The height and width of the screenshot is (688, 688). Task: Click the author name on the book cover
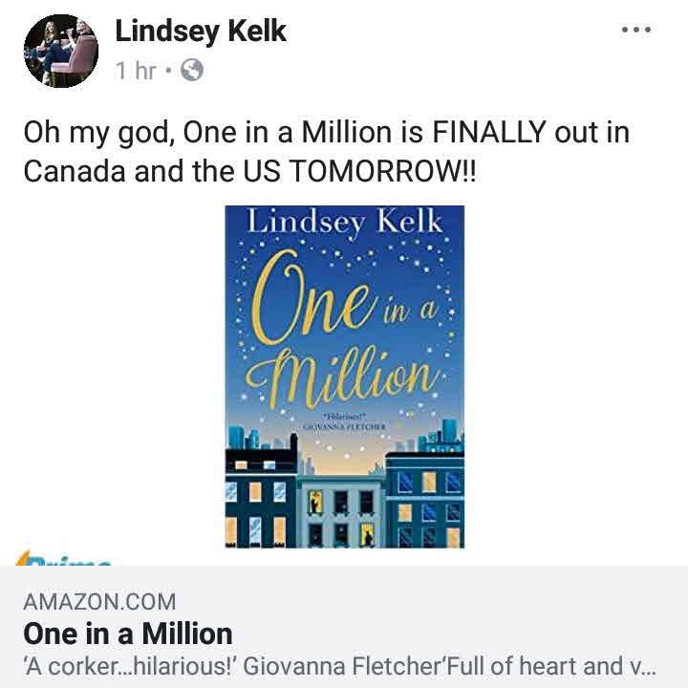coord(345,222)
